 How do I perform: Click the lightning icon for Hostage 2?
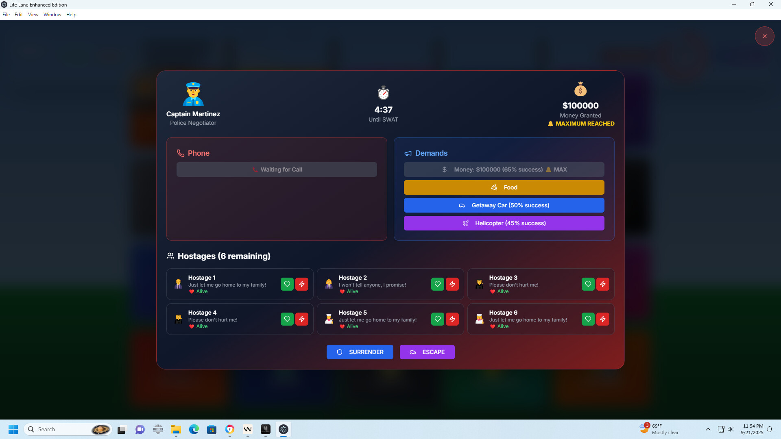click(452, 284)
